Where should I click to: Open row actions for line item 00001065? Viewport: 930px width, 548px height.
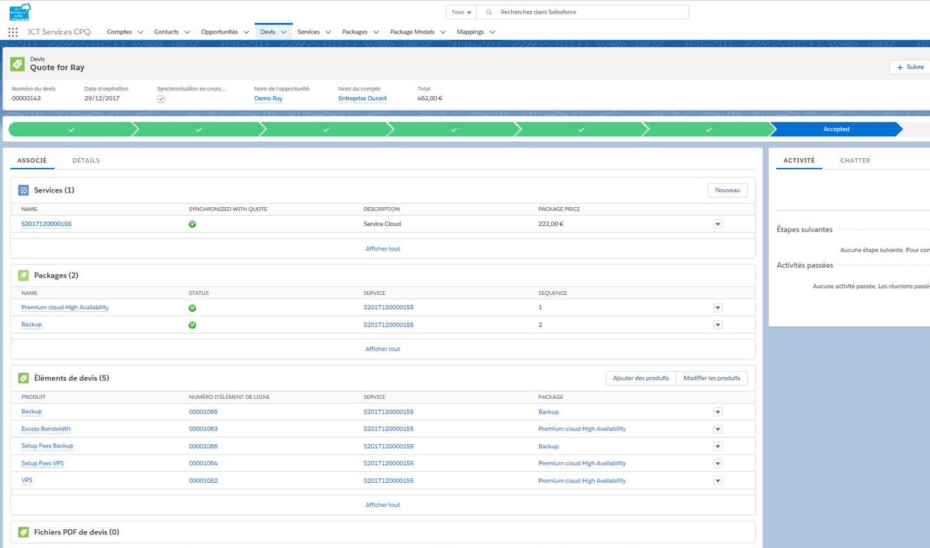coord(717,412)
